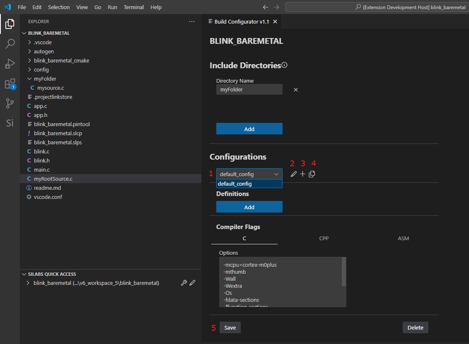The image size is (469, 344).
Task: Open the default_config configuration dropdown
Action: coord(249,174)
